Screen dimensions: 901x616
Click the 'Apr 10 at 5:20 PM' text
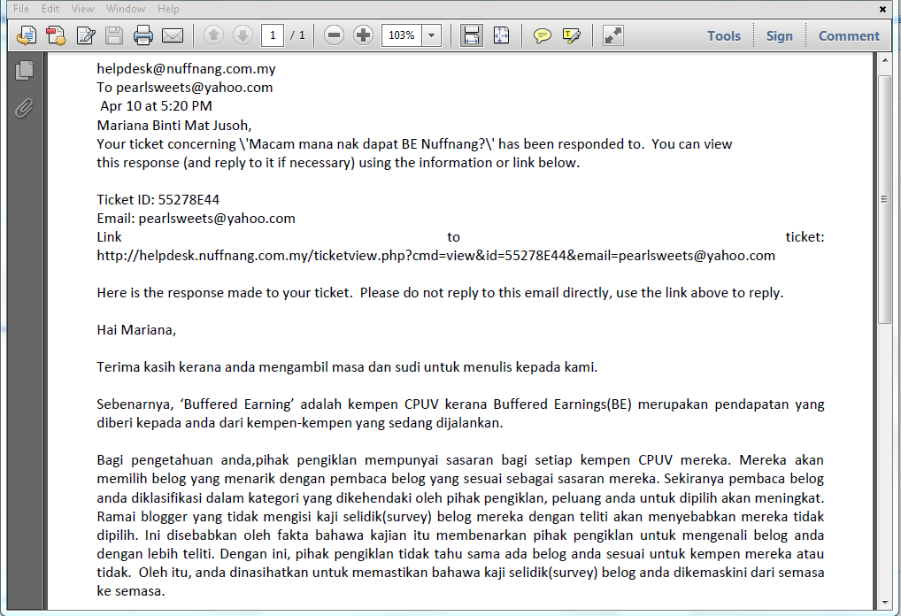click(156, 106)
